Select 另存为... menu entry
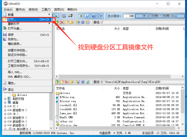The image size is (187, 137). (x=27, y=39)
